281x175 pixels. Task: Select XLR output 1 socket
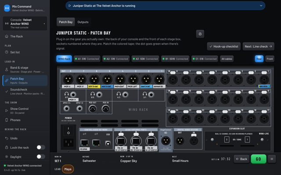[x=159, y=79]
